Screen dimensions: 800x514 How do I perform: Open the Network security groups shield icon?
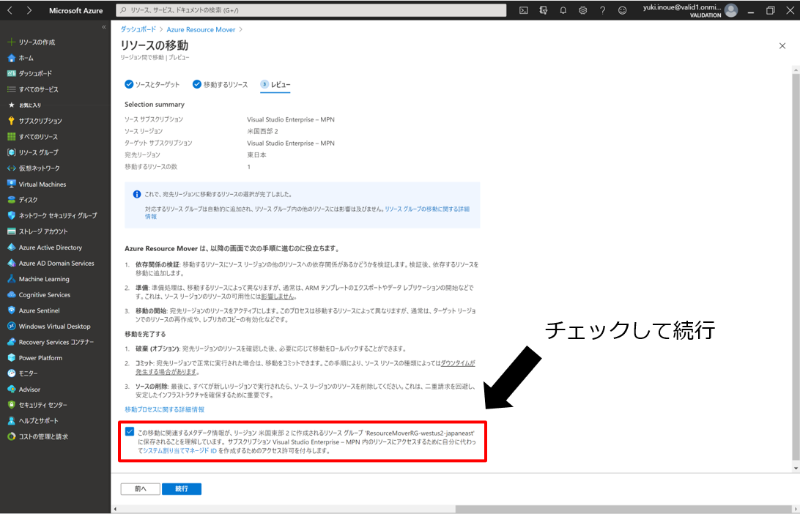tap(11, 216)
